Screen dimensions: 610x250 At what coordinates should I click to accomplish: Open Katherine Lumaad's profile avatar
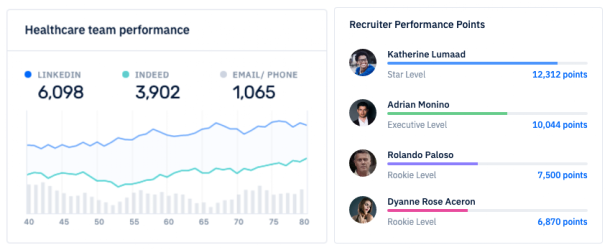coord(362,62)
